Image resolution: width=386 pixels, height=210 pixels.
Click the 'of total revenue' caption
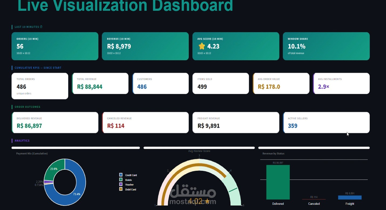[x=296, y=53]
